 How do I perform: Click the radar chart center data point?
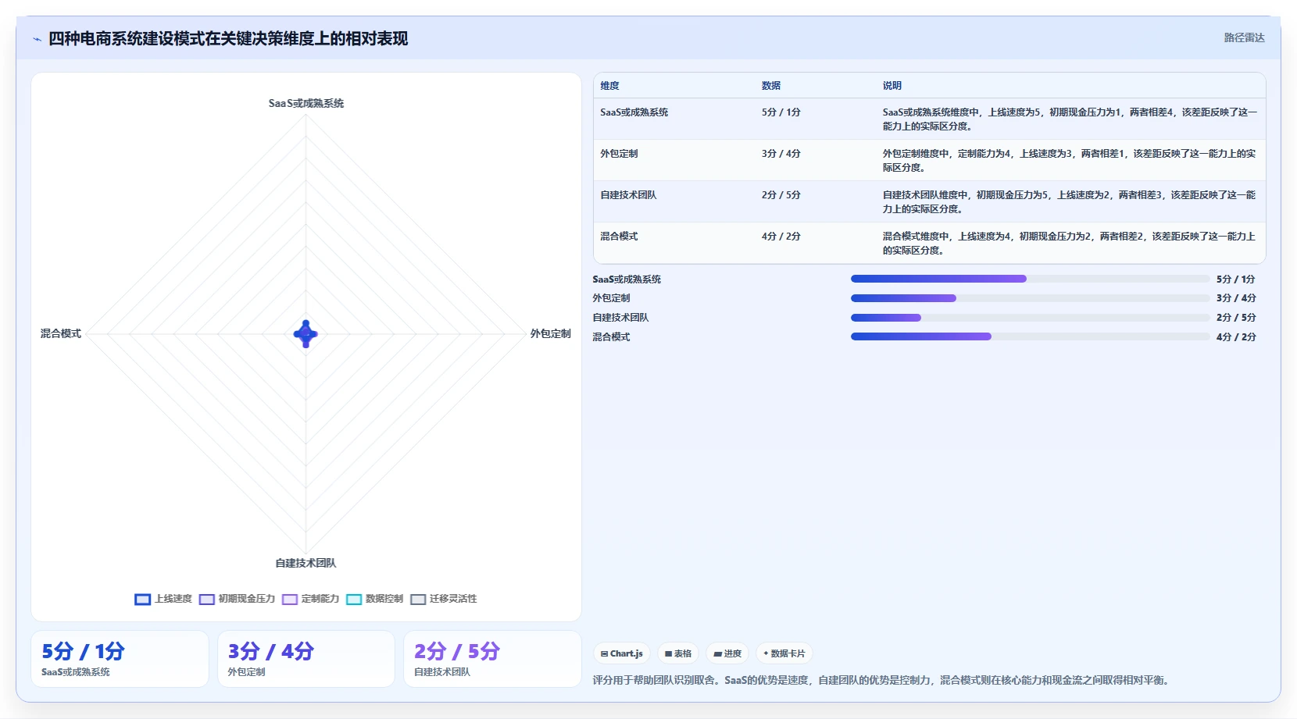click(305, 334)
